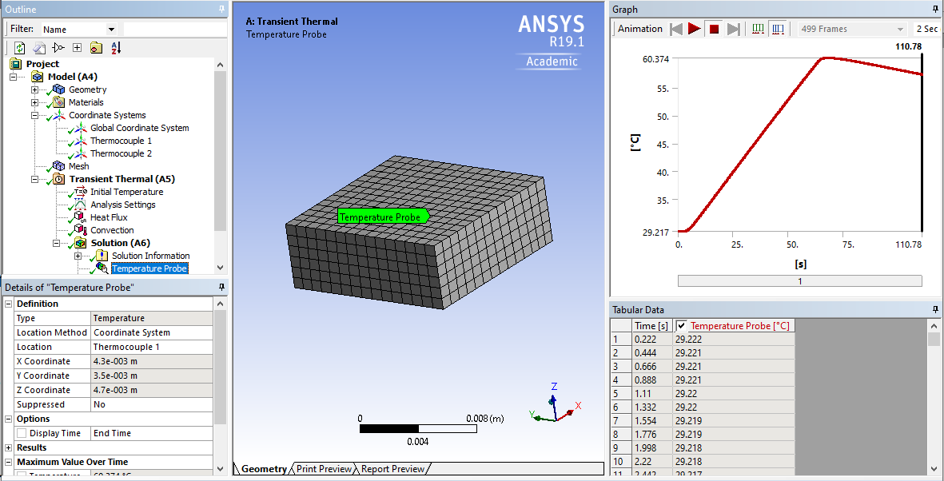Go to previous animation frame

[677, 28]
